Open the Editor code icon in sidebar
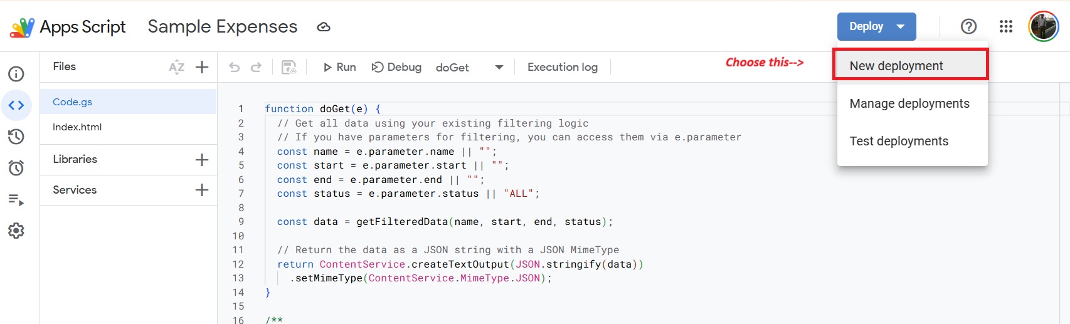This screenshot has width=1070, height=324. [x=16, y=105]
